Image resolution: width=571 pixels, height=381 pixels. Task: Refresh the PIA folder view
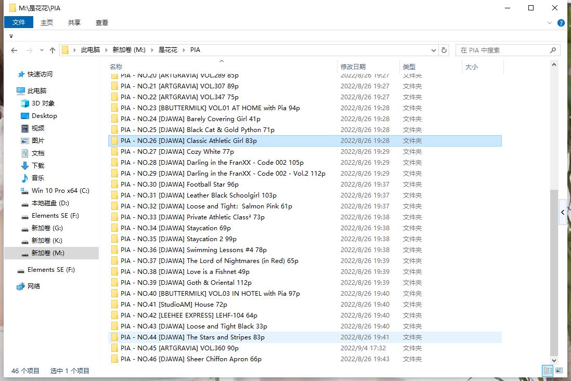pyautogui.click(x=444, y=50)
